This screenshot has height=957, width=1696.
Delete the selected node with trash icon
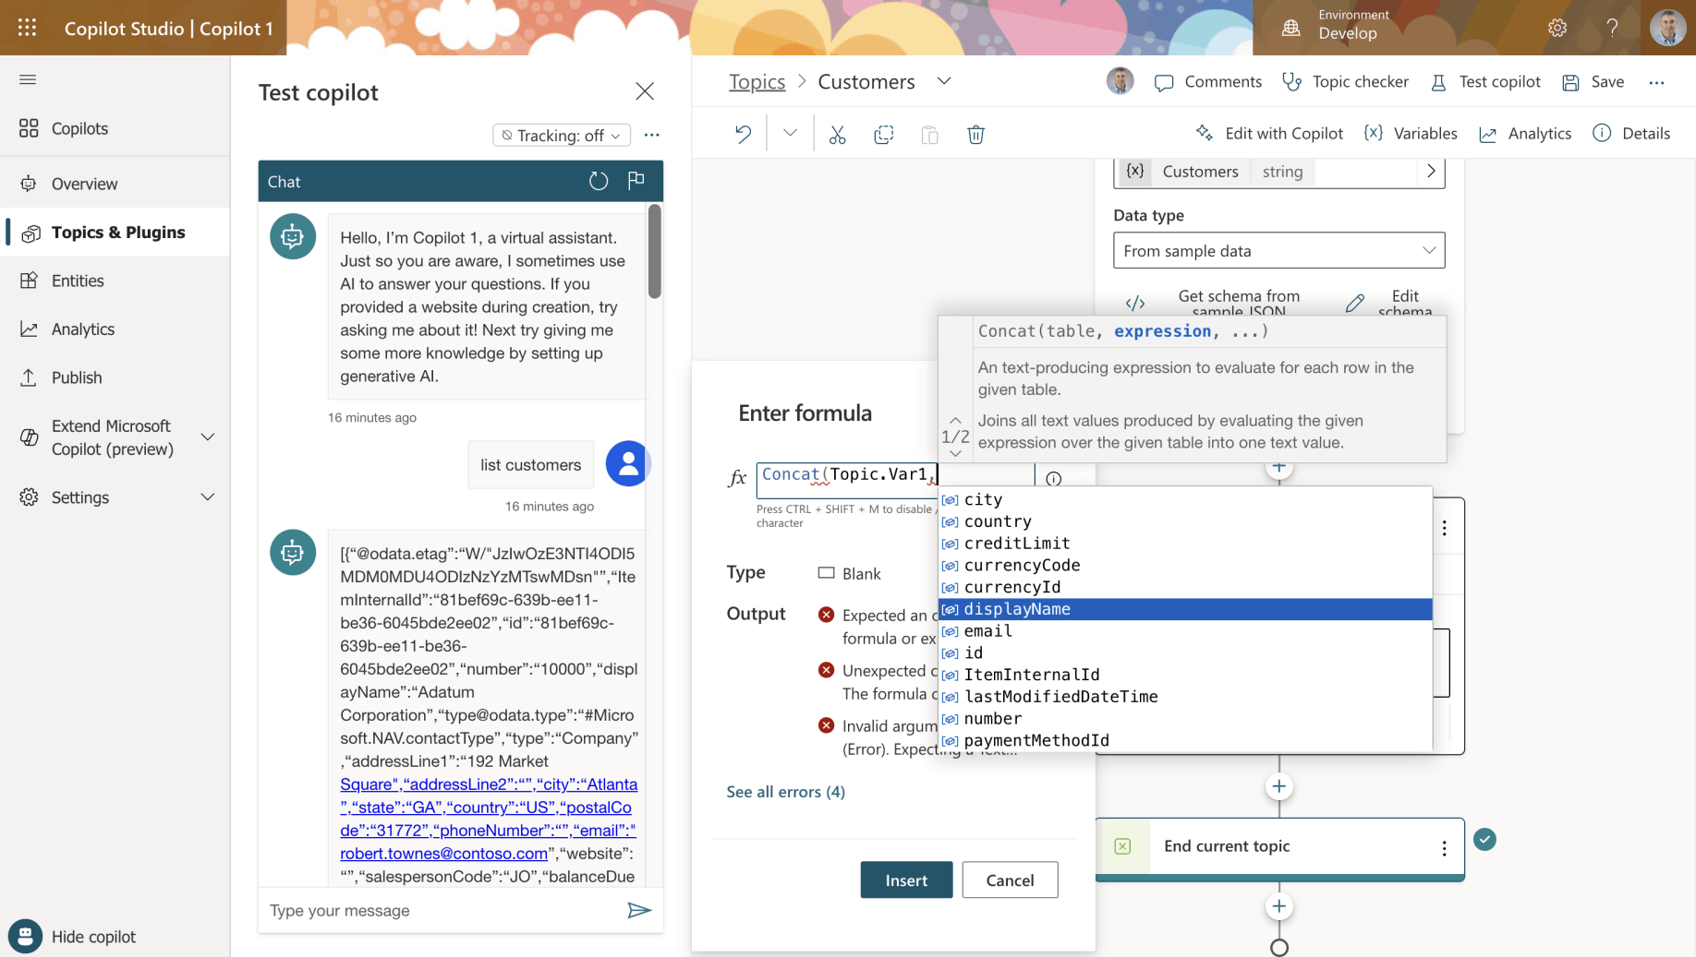click(975, 135)
